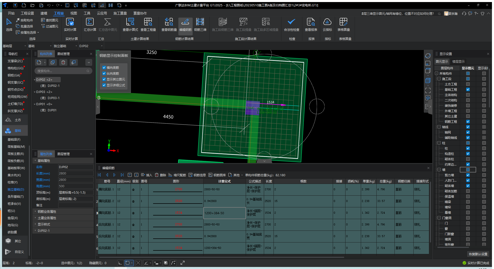Open 建模 menu tab
The height and width of the screenshot is (269, 494).
(44, 13)
